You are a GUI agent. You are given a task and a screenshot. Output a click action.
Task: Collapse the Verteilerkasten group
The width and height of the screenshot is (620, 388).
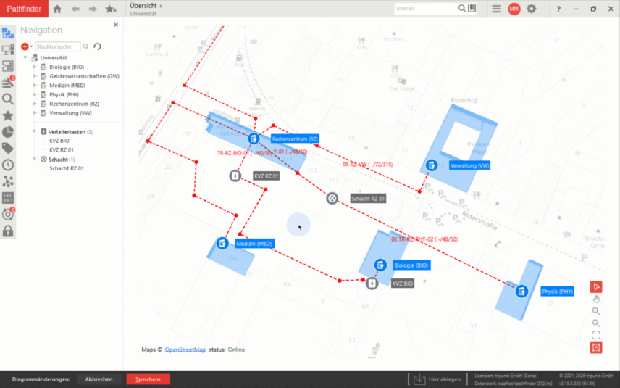point(34,132)
